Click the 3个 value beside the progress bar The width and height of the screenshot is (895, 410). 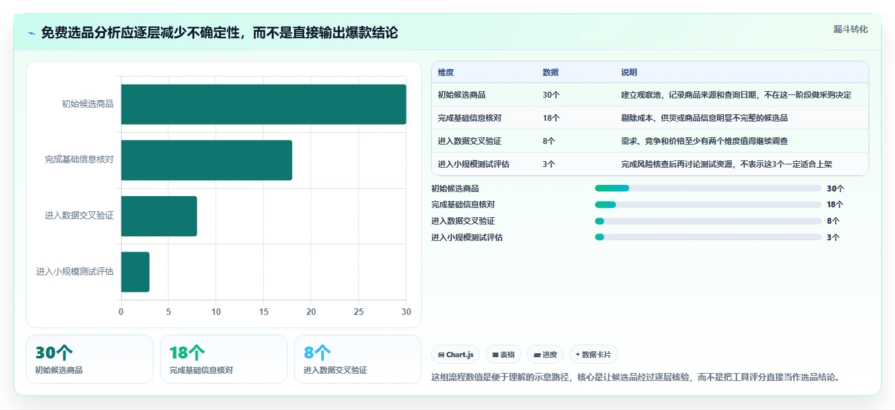pyautogui.click(x=833, y=238)
